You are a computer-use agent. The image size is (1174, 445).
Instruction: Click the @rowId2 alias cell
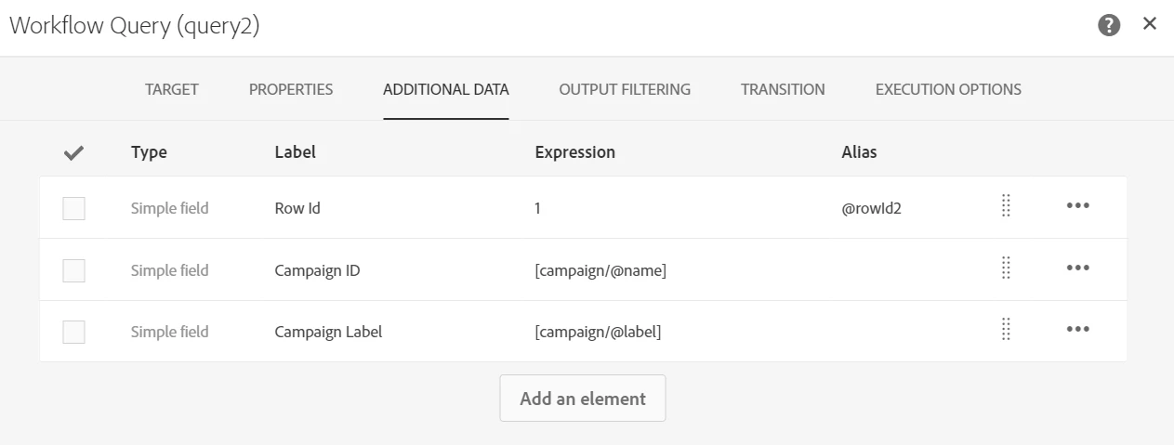871,209
